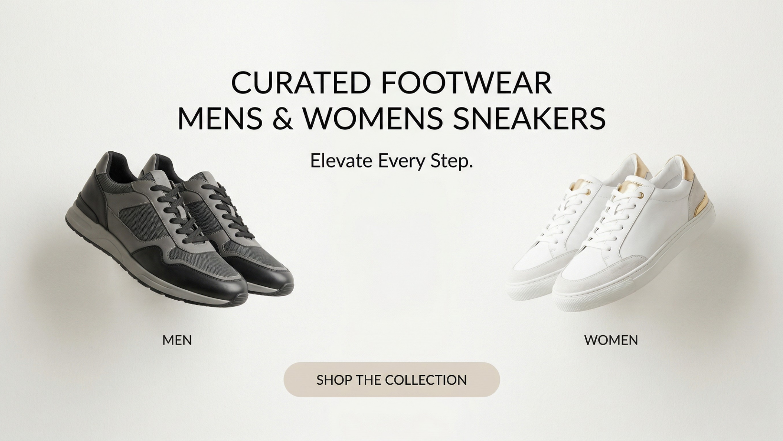Click the word CURATED in the headline
The image size is (783, 441).
[301, 82]
